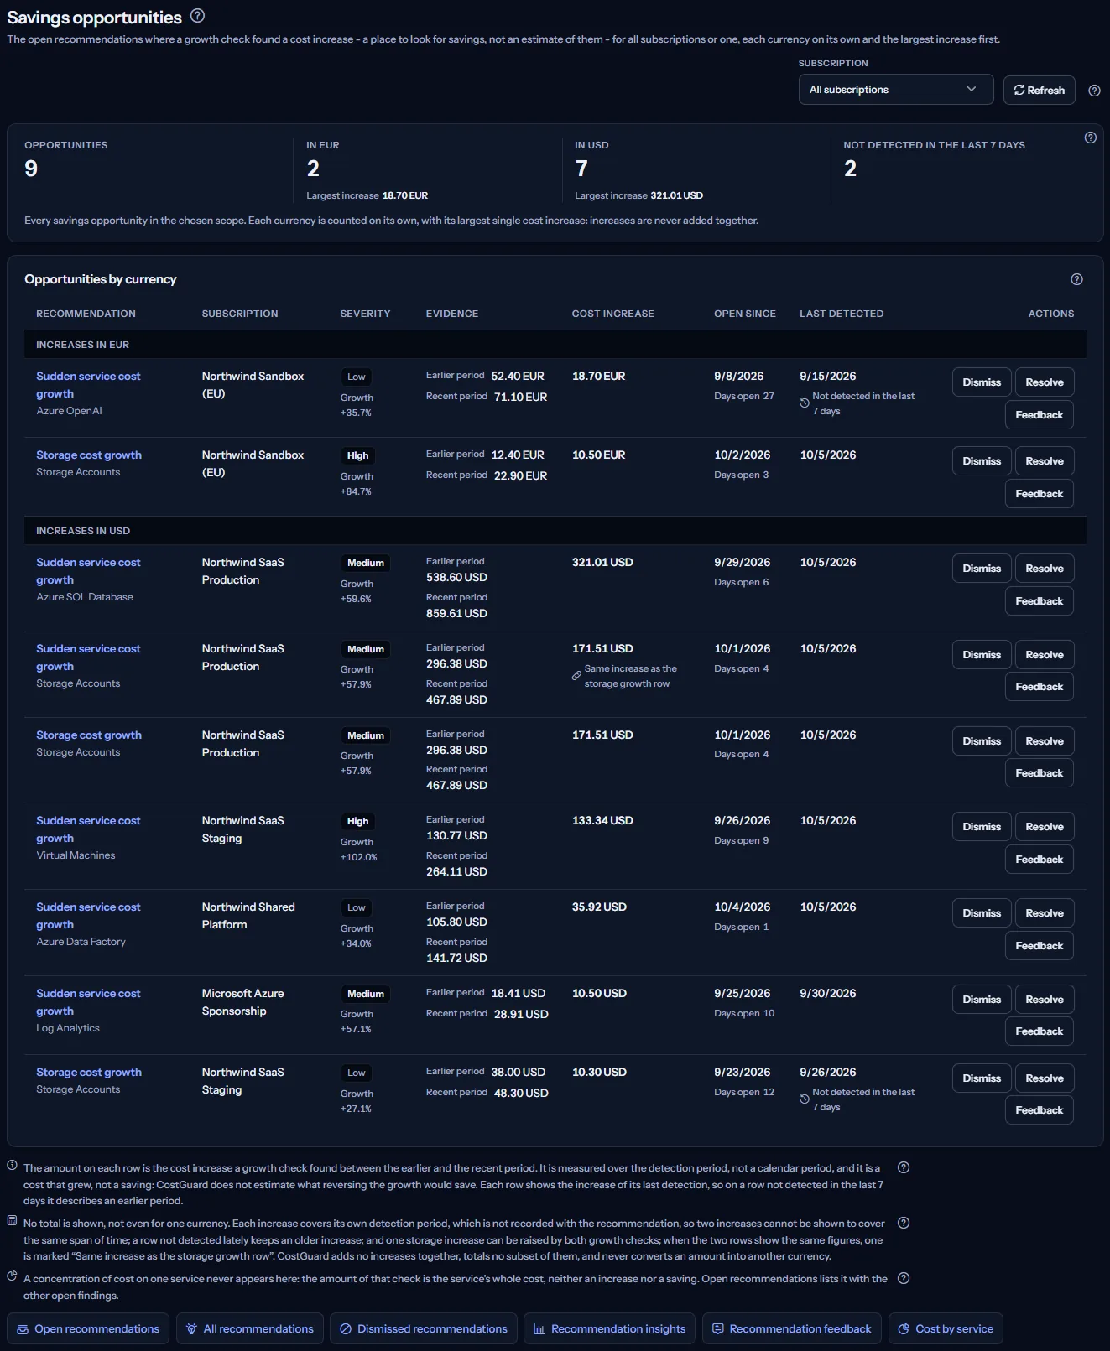Click the Same increase as storage growth note
1110x1351 pixels.
tap(624, 676)
